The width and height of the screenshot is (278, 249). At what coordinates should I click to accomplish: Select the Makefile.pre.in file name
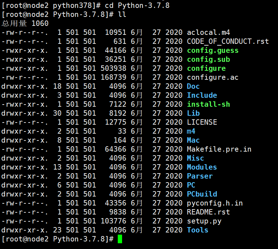click(219, 149)
